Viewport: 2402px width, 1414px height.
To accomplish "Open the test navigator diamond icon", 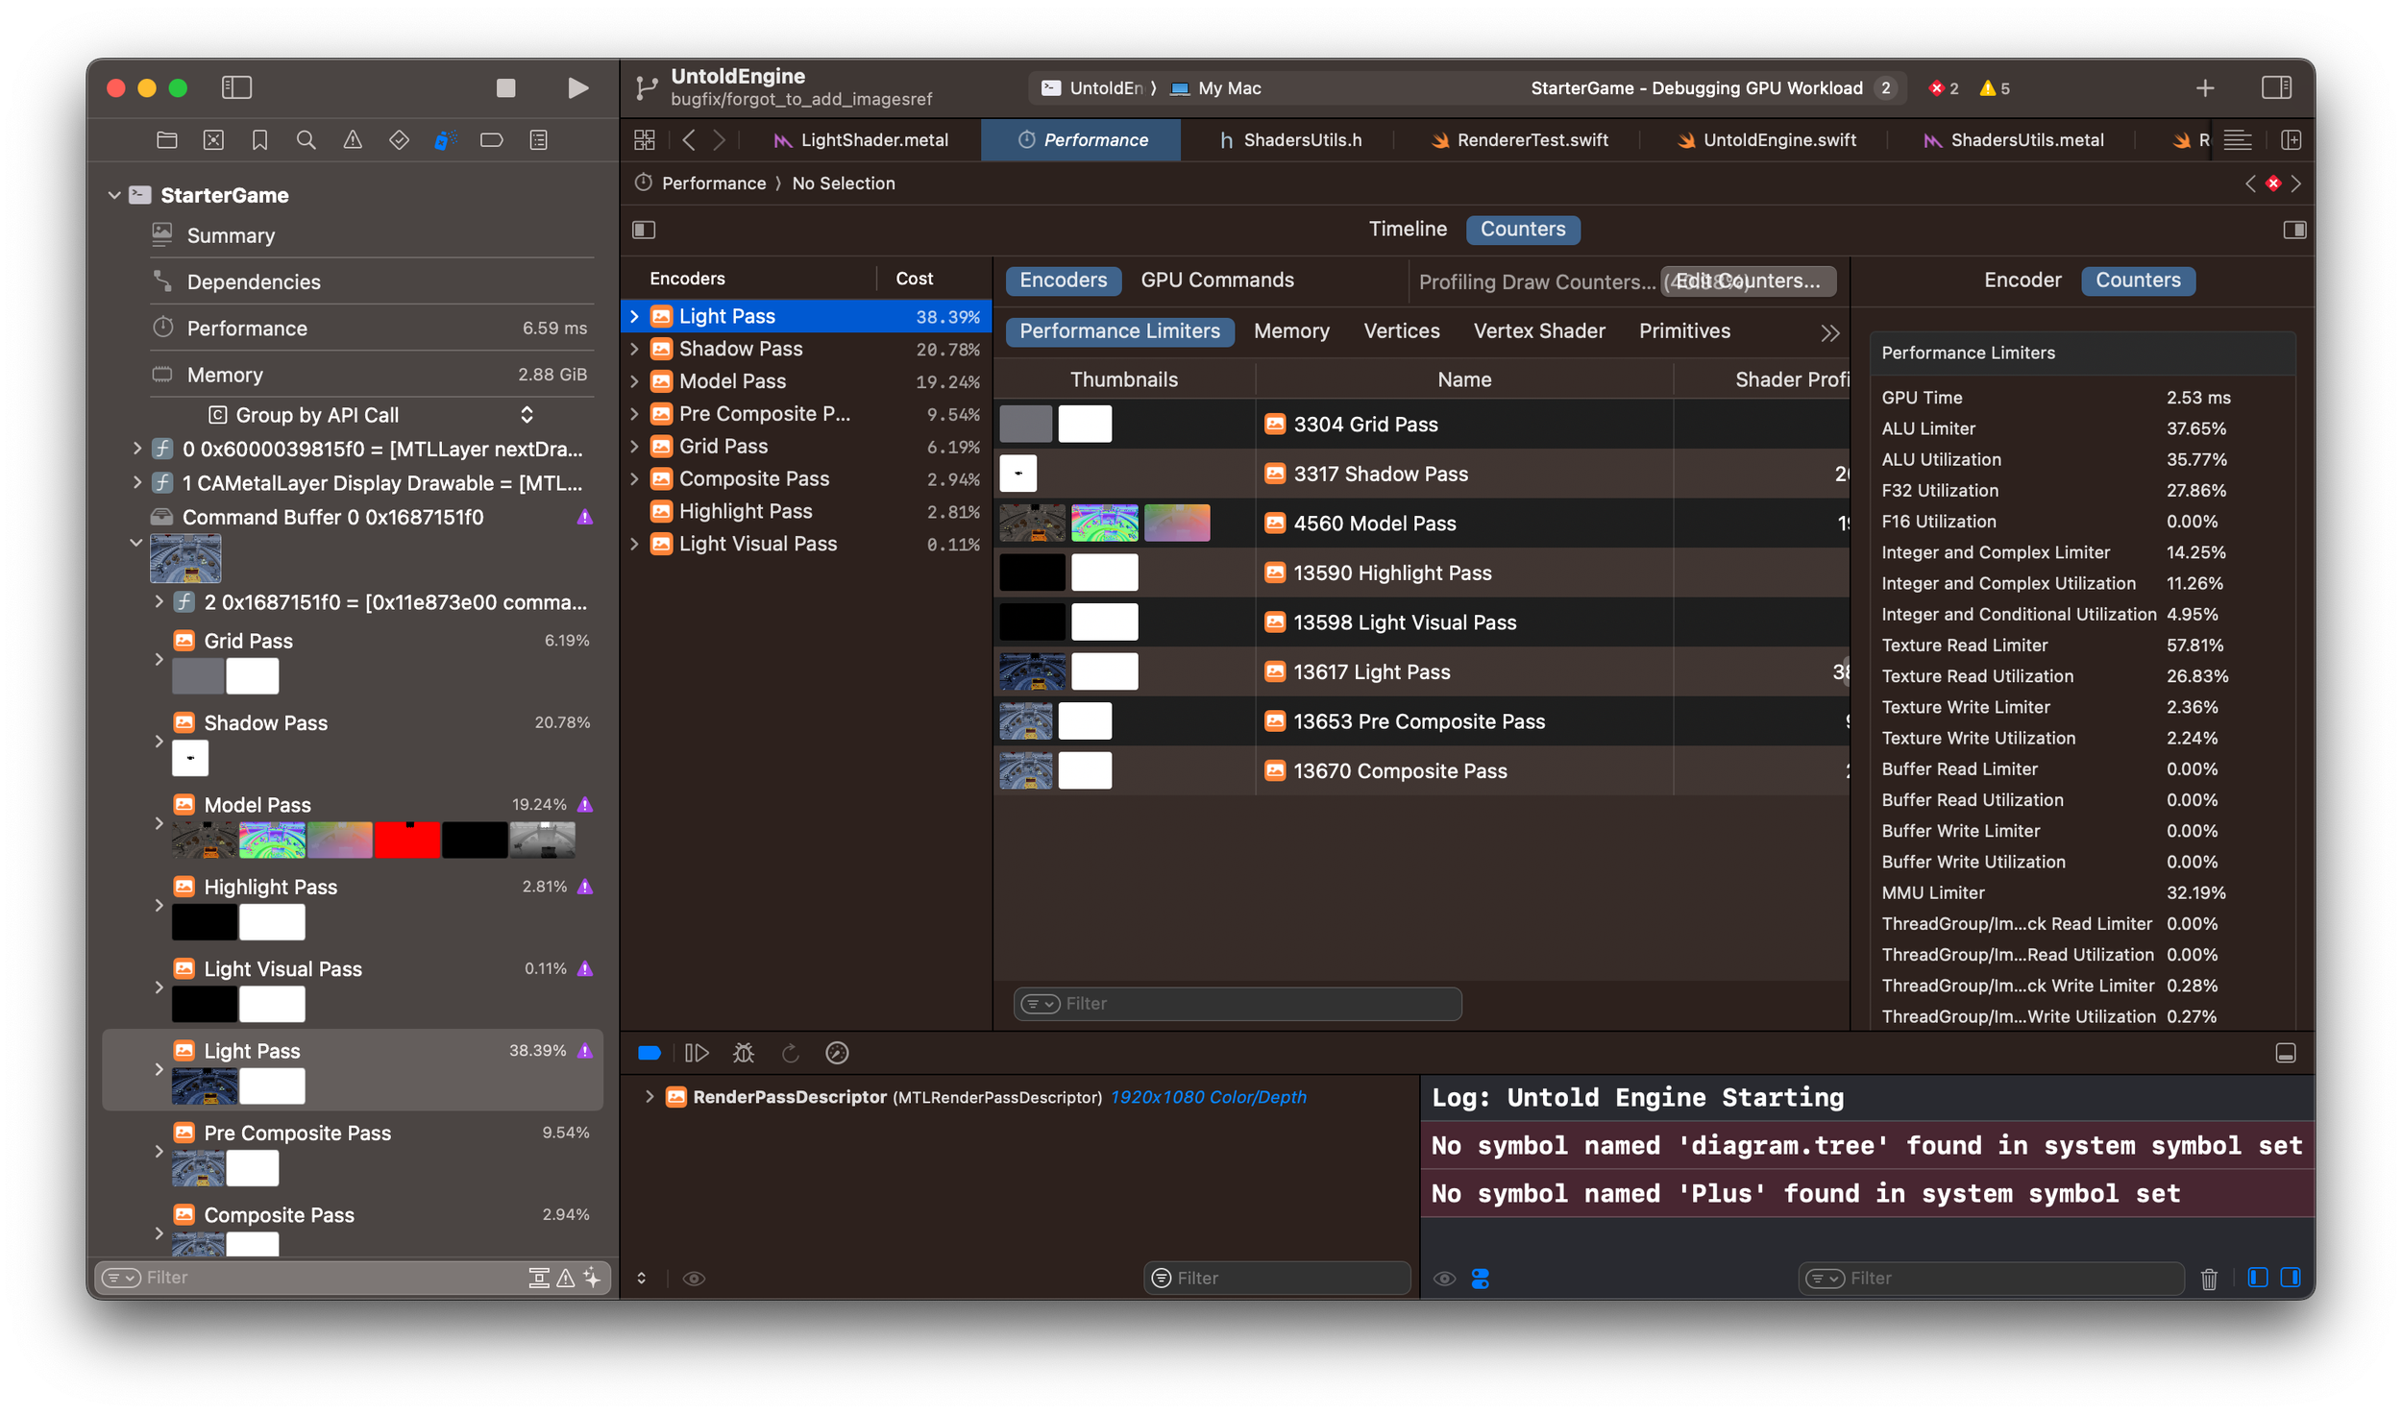I will 399,140.
